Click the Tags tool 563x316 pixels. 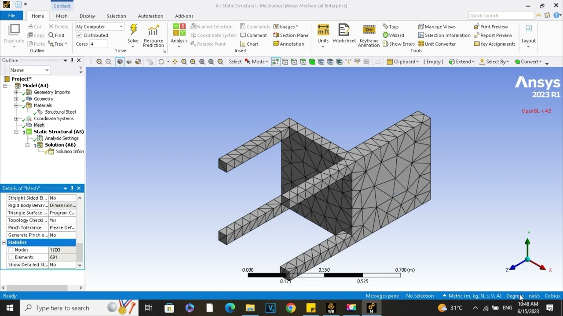pyautogui.click(x=391, y=26)
